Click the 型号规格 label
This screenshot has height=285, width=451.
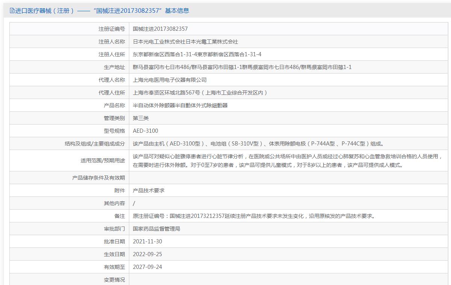(114, 131)
